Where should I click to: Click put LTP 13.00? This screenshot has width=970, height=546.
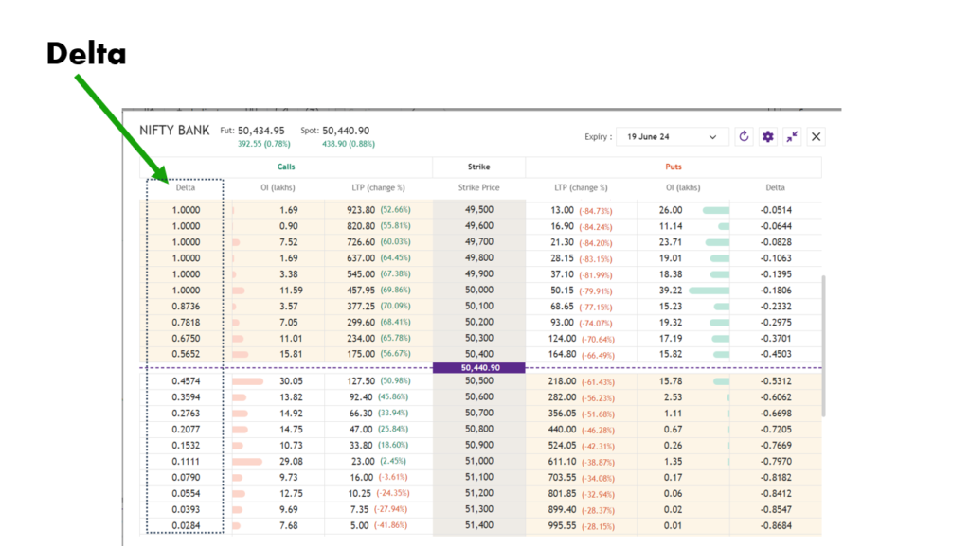(563, 210)
